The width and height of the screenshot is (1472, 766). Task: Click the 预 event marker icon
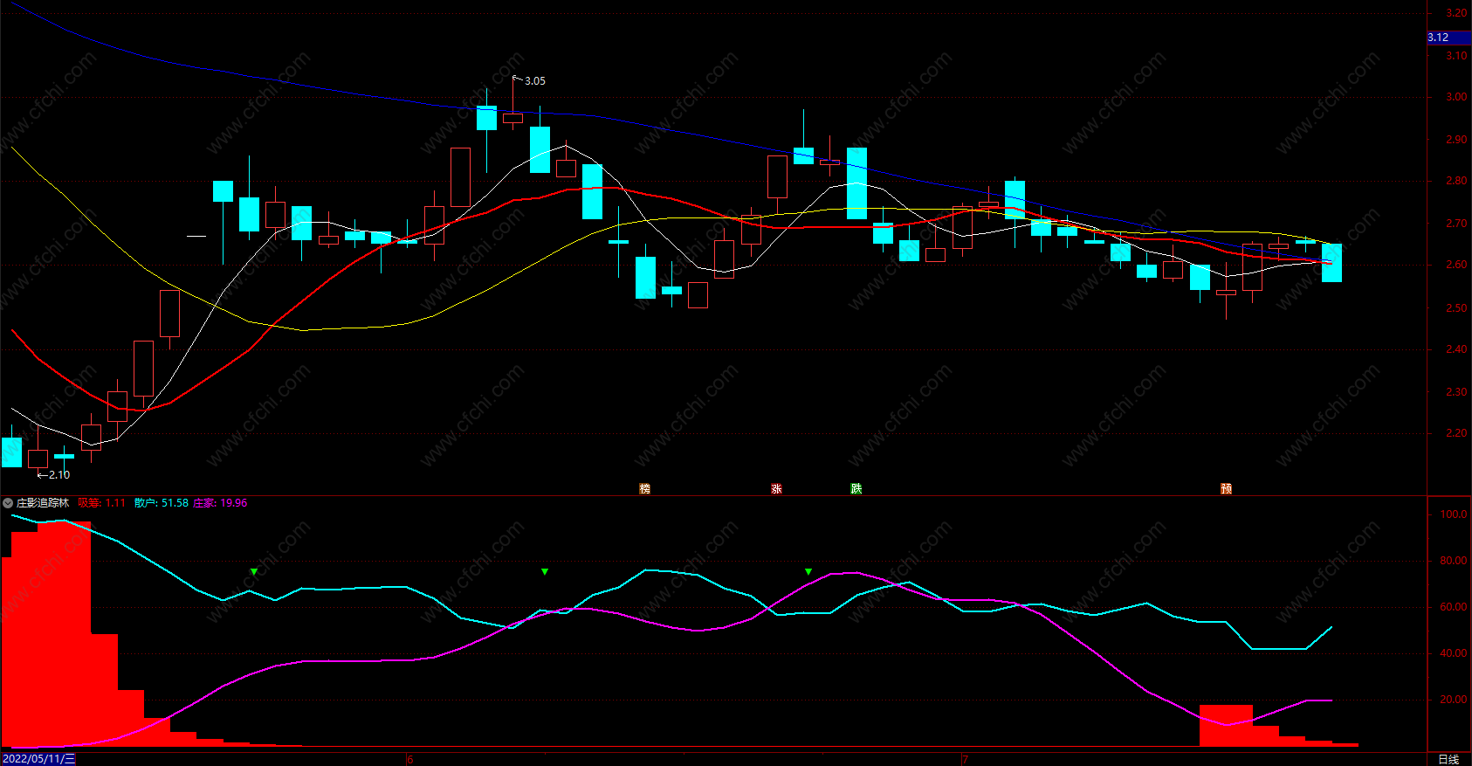click(1226, 488)
